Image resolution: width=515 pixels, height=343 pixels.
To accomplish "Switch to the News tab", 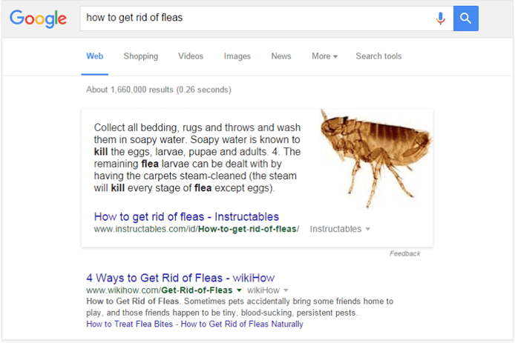I will (x=281, y=56).
